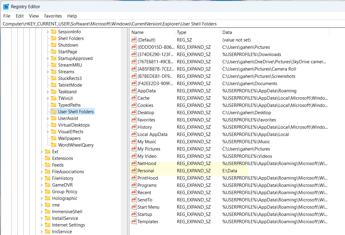
Task: Click the Registry Editor app icon in title bar
Action: pos(6,6)
